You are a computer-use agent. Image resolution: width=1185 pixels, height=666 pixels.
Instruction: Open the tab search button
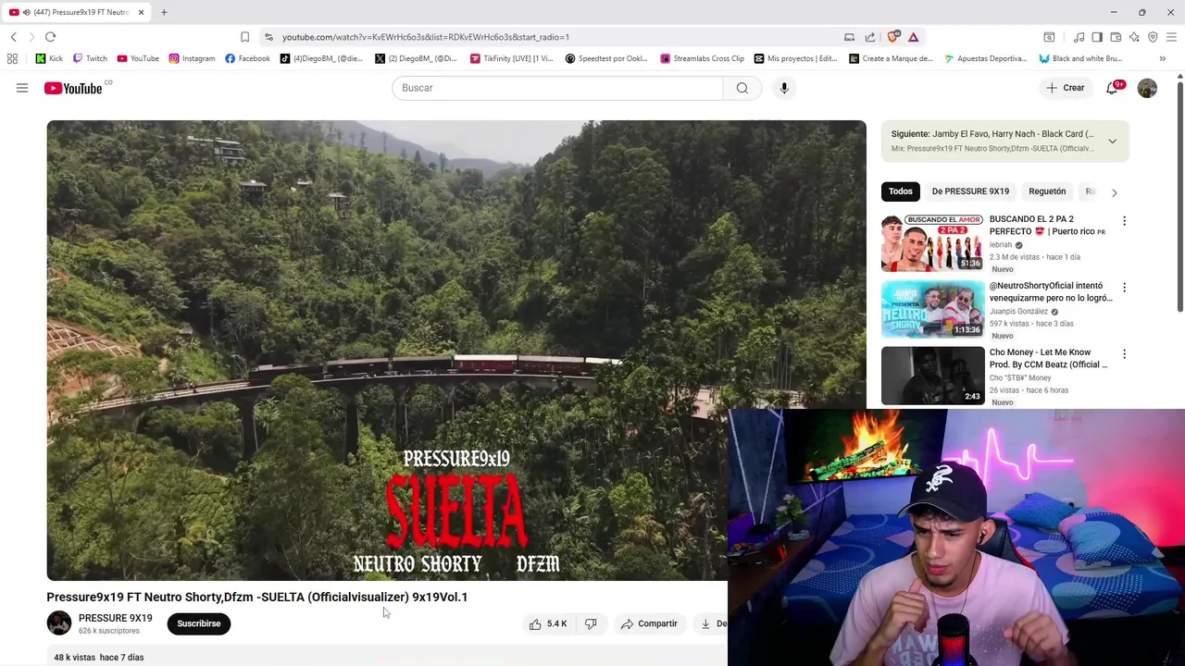pos(1049,37)
